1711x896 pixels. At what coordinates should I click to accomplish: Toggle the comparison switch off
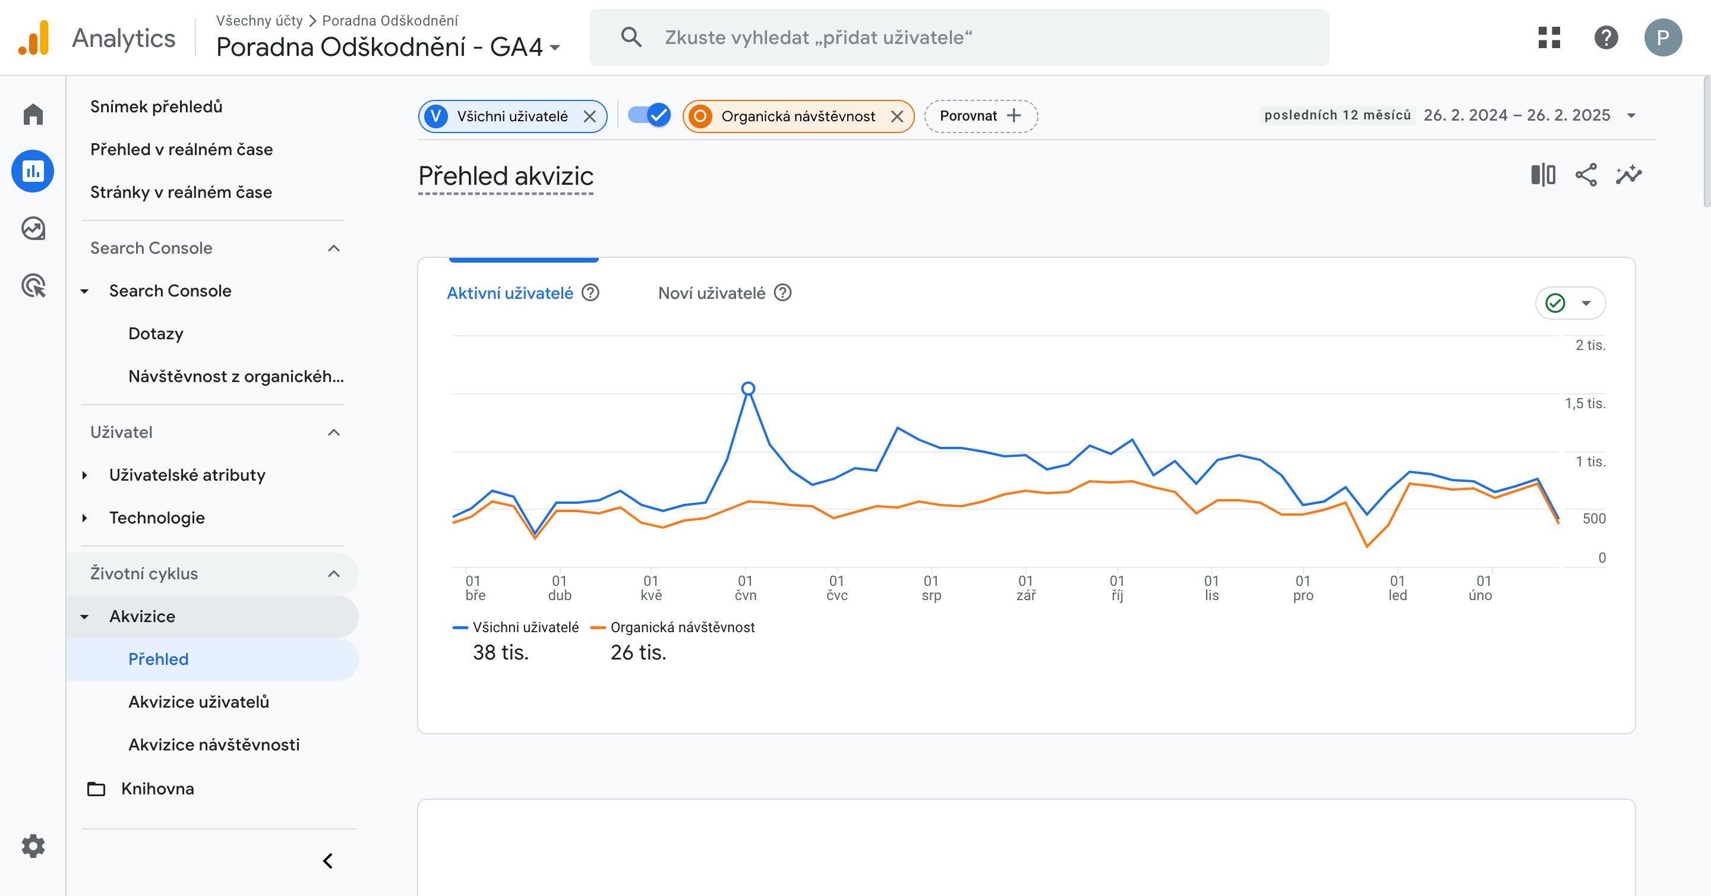[x=649, y=116]
